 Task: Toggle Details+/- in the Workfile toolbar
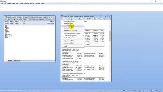click(x=25, y=20)
